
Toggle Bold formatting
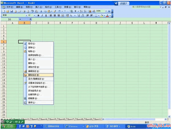[x=38, y=16]
